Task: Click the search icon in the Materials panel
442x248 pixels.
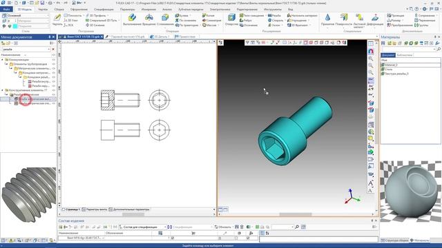Action: click(439, 49)
